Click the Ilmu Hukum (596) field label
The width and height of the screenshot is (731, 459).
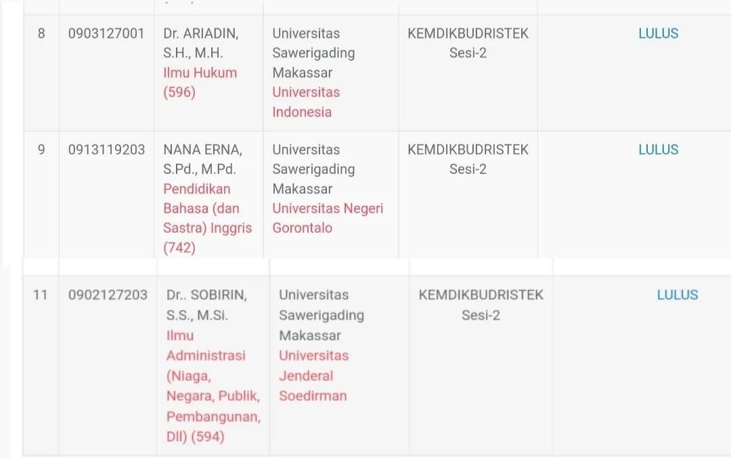200,82
